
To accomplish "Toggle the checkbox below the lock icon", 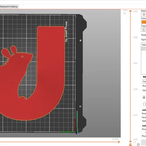I will pyautogui.click(x=145, y=104).
